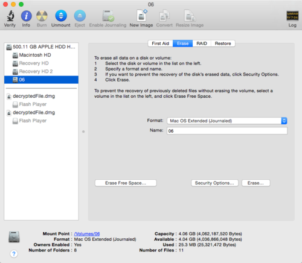This screenshot has width=302, height=263.
Task: Select the Recovery HD volume
Action: tap(41, 63)
